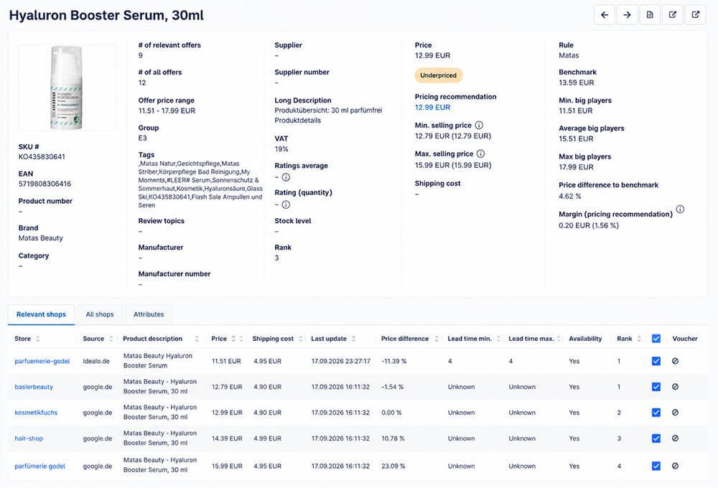Uncheck the kosmetikfuchs row checkbox
The image size is (718, 488).
pyautogui.click(x=656, y=413)
